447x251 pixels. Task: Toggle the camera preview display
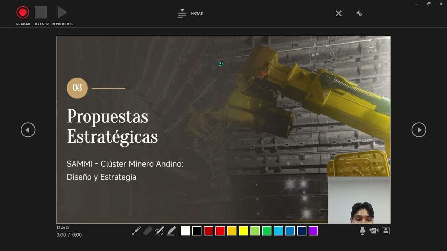pos(386,231)
